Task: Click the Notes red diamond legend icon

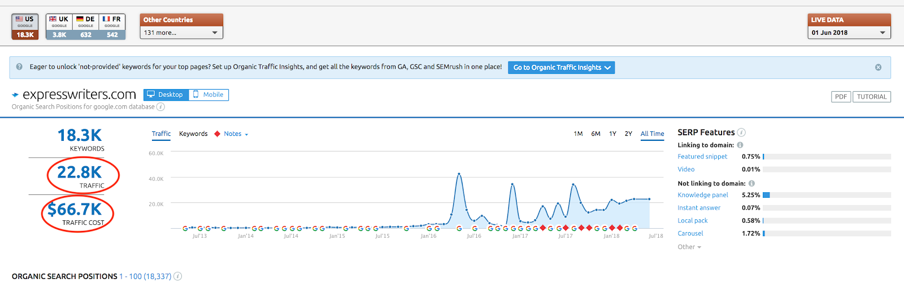Action: click(217, 134)
